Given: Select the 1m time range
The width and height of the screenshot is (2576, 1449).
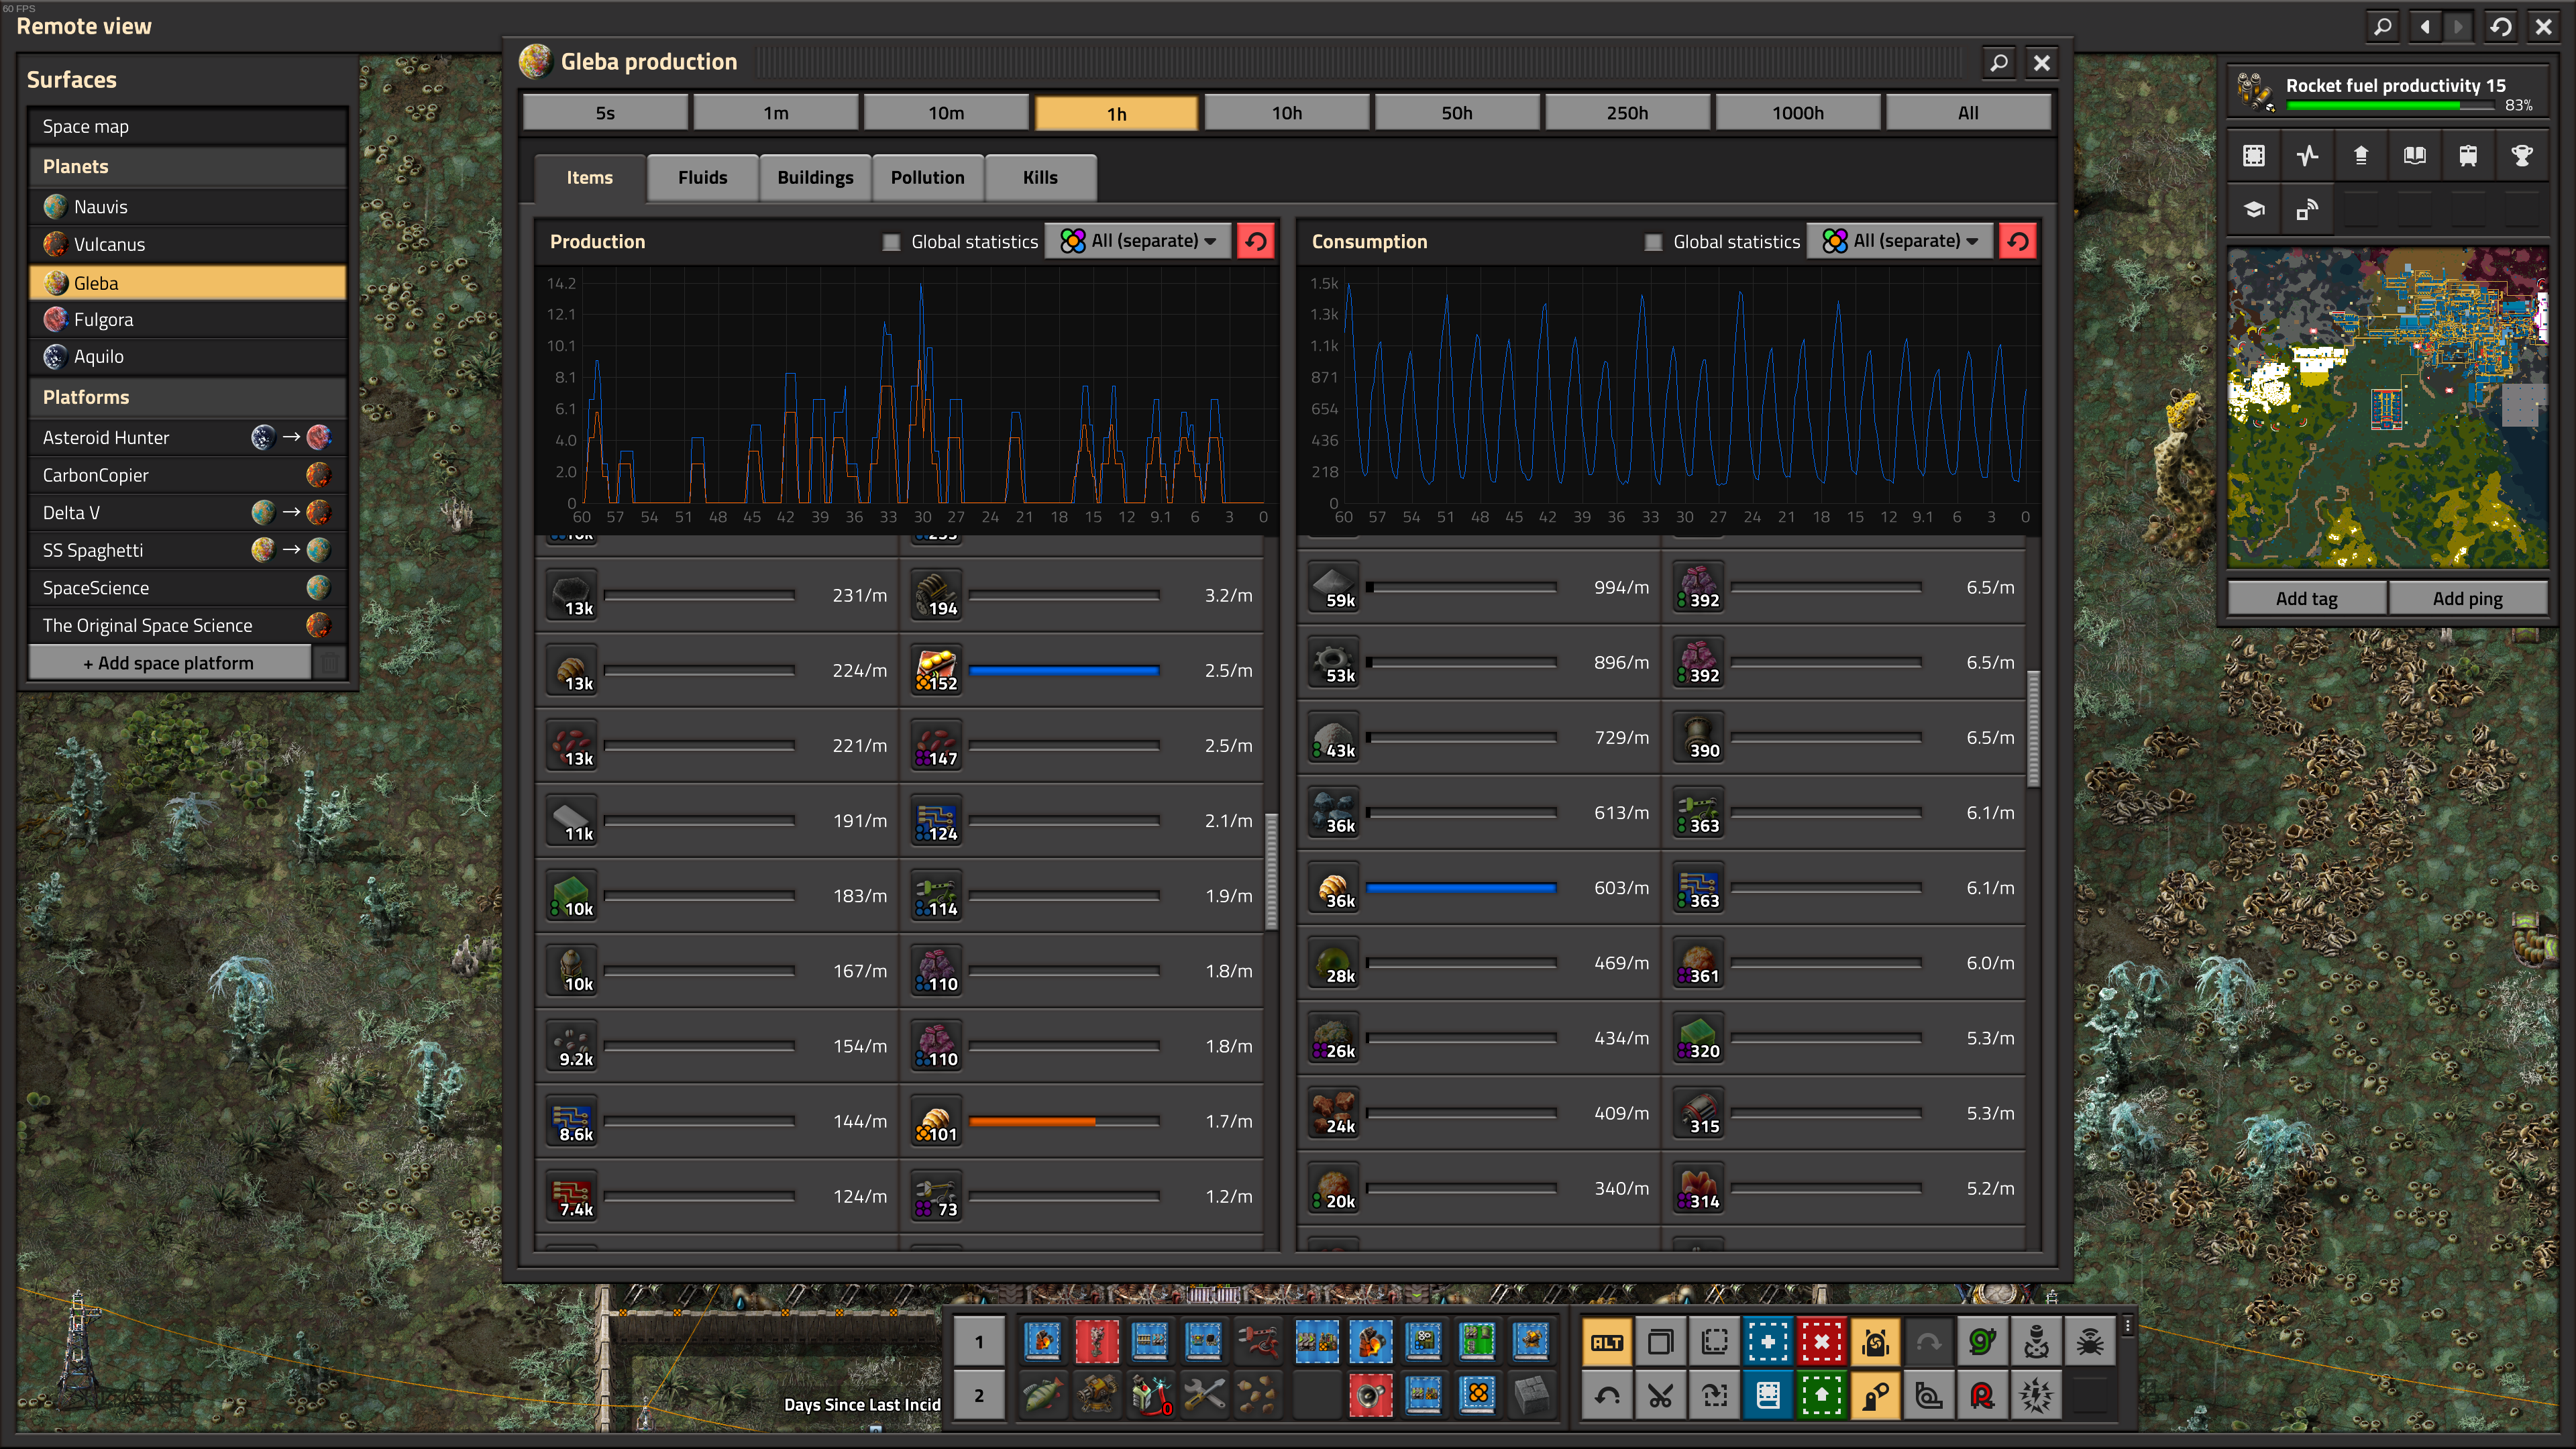Looking at the screenshot, I should (x=776, y=113).
